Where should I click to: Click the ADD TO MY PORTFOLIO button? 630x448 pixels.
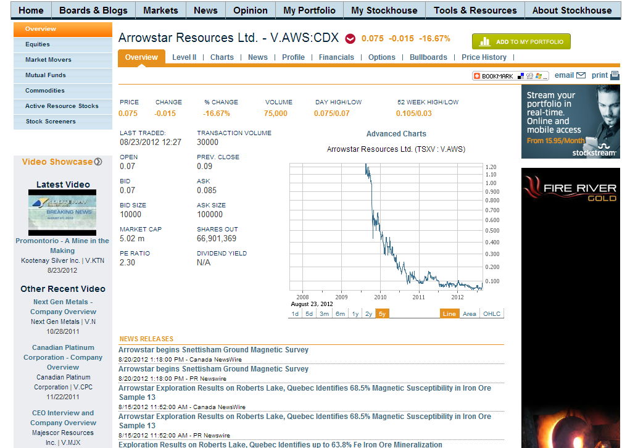521,41
